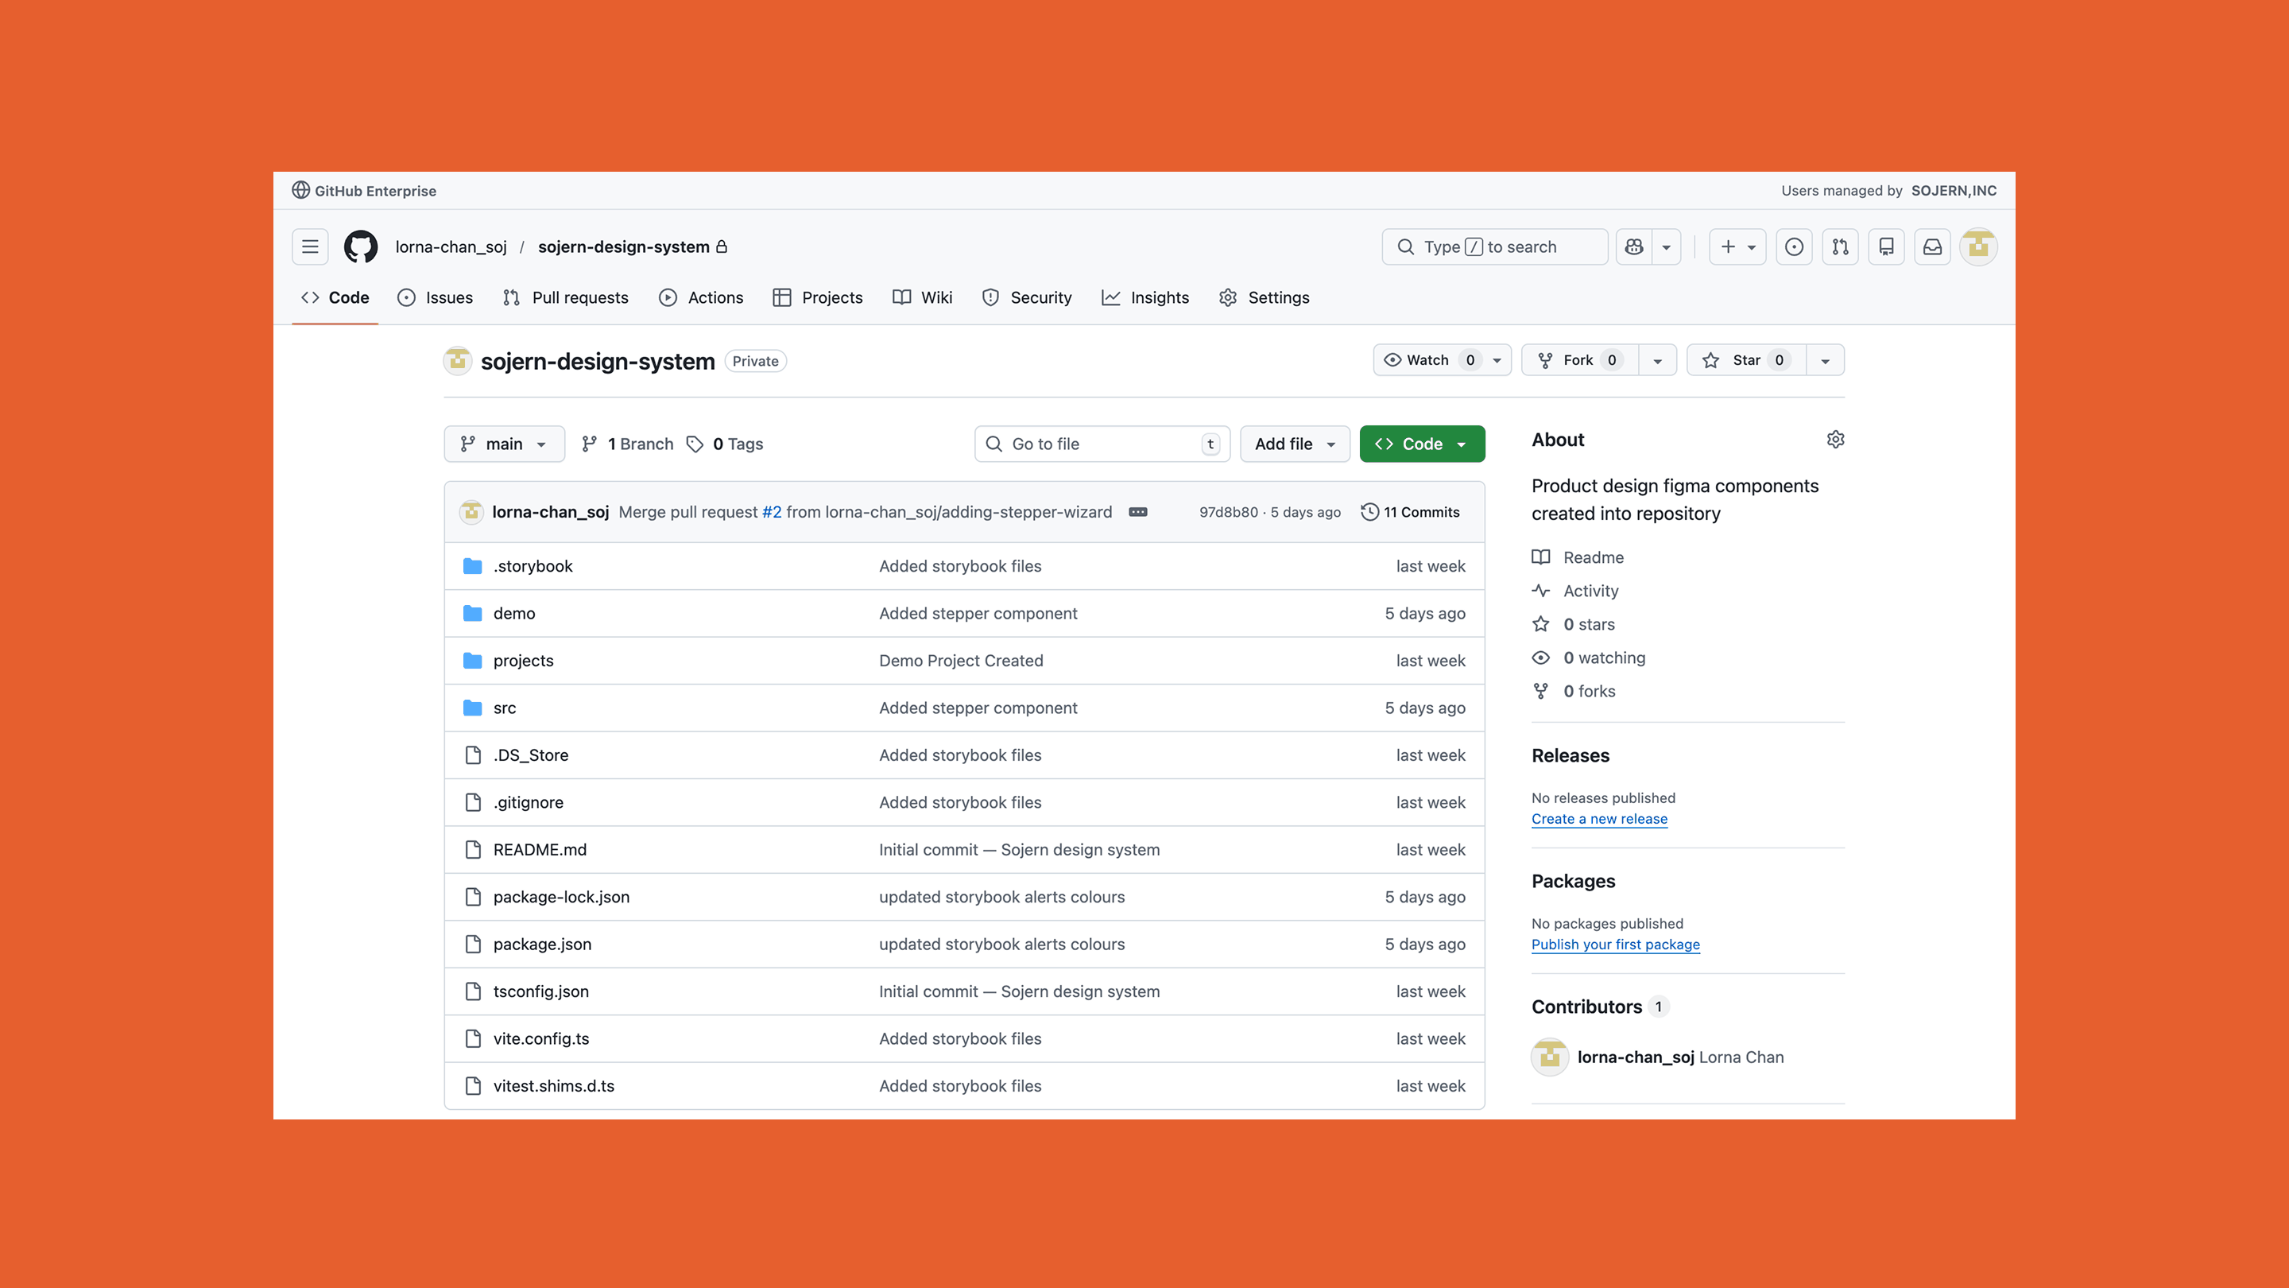Open your pull requests from the header icon
Screen dimensions: 2289x1288
pyautogui.click(x=1840, y=246)
